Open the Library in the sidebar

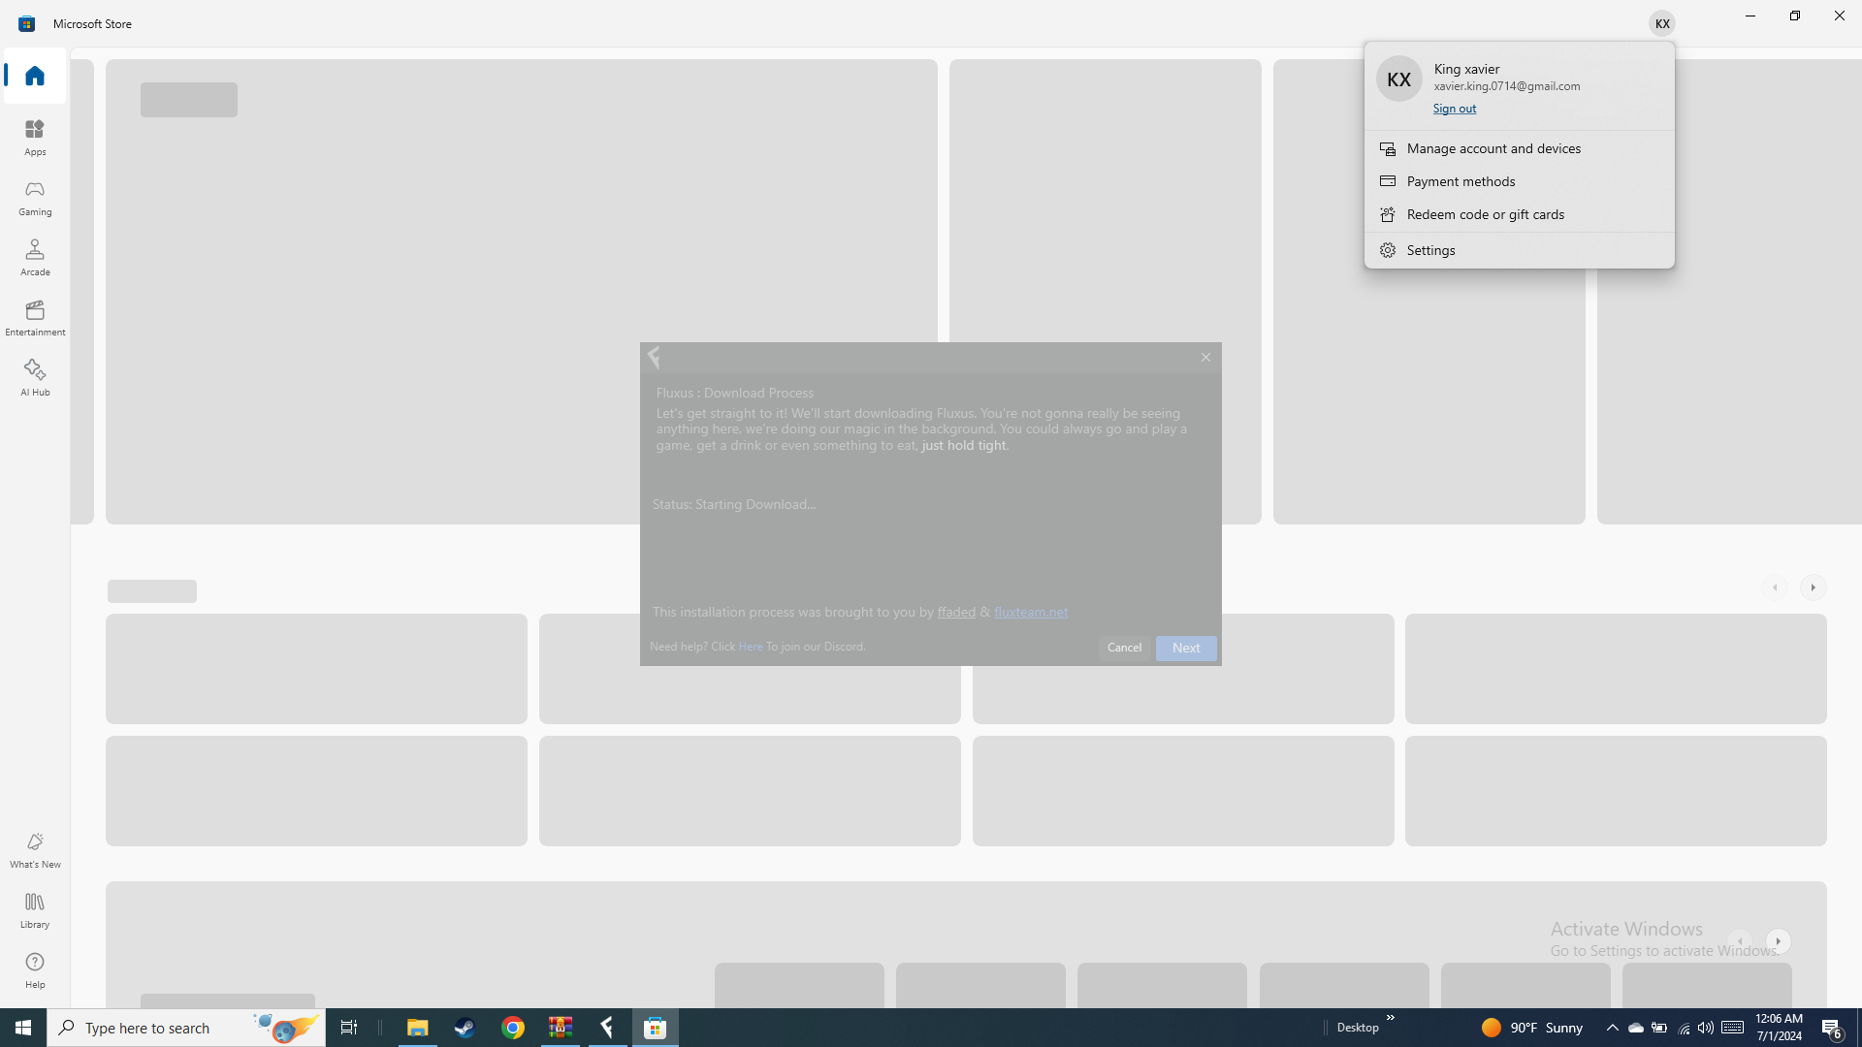click(x=35, y=909)
